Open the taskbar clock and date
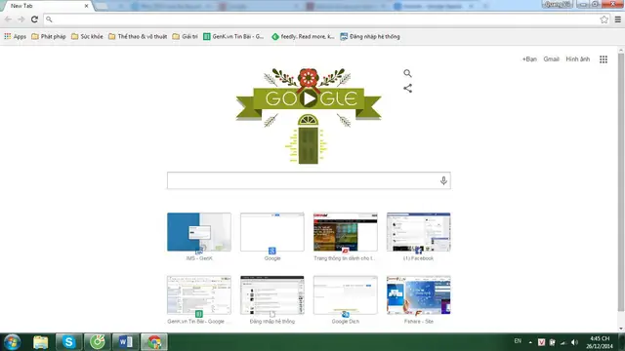The image size is (625, 351). point(599,342)
